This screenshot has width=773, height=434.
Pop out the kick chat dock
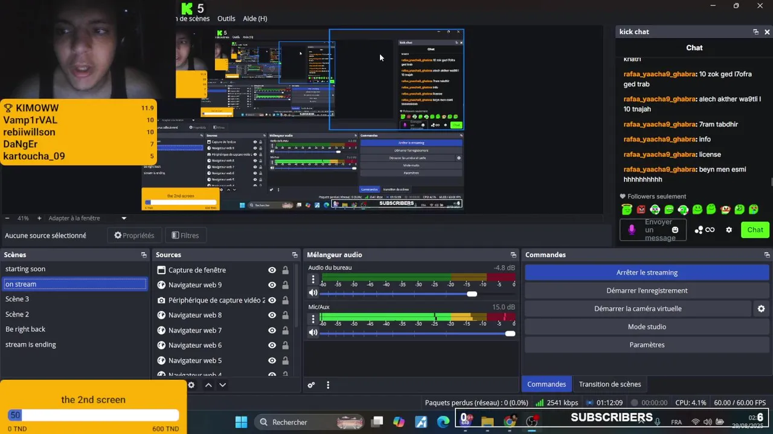point(755,32)
